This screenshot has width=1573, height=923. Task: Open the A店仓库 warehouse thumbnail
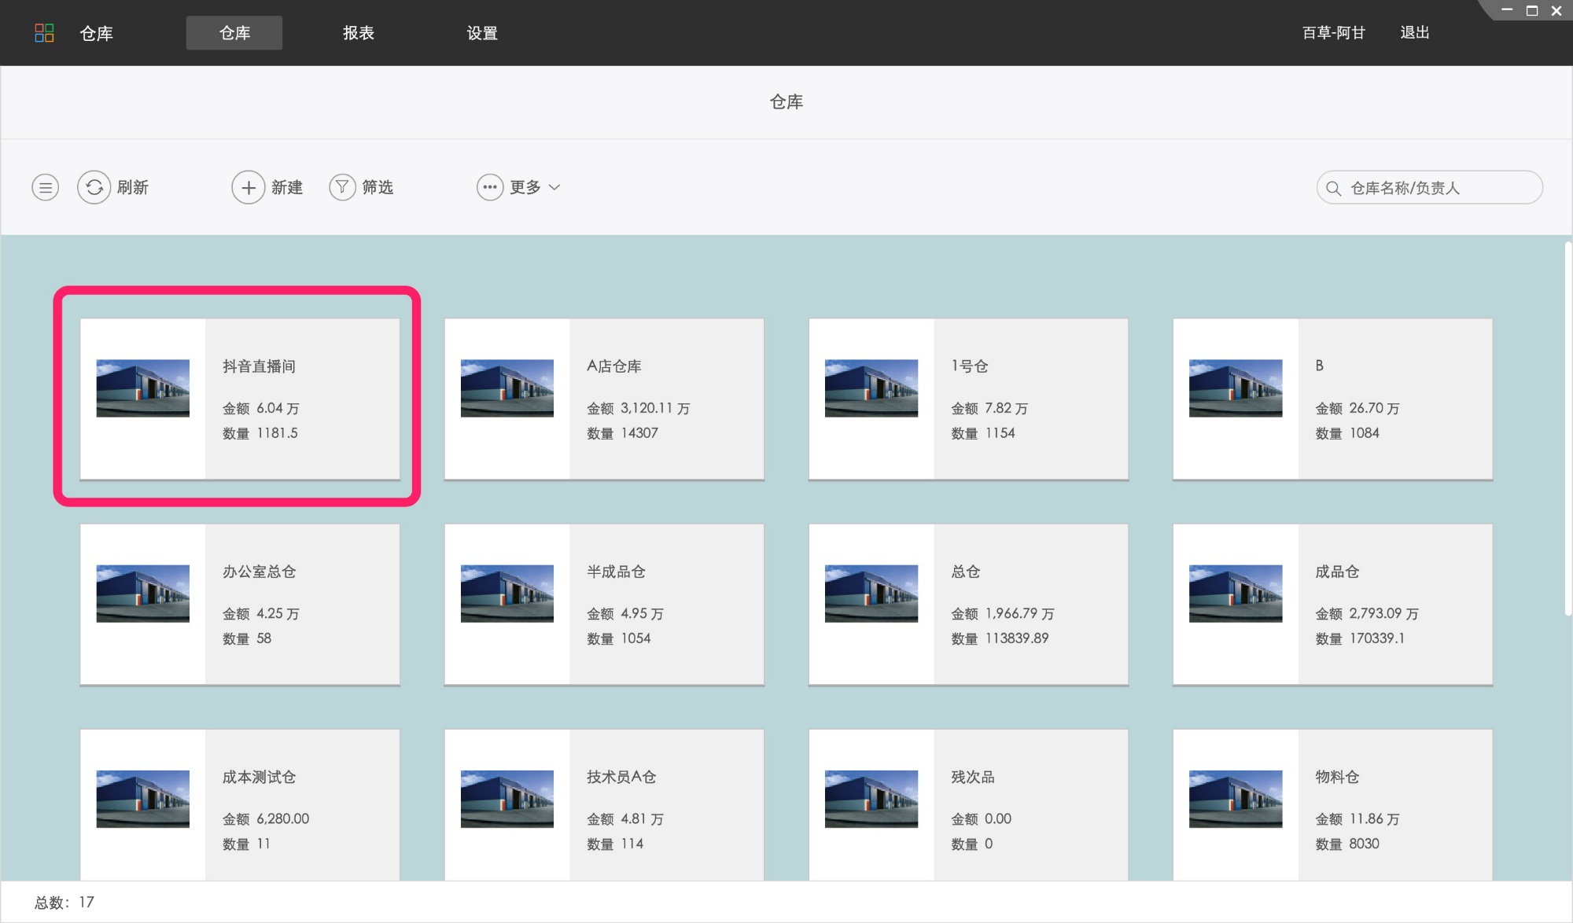(507, 388)
